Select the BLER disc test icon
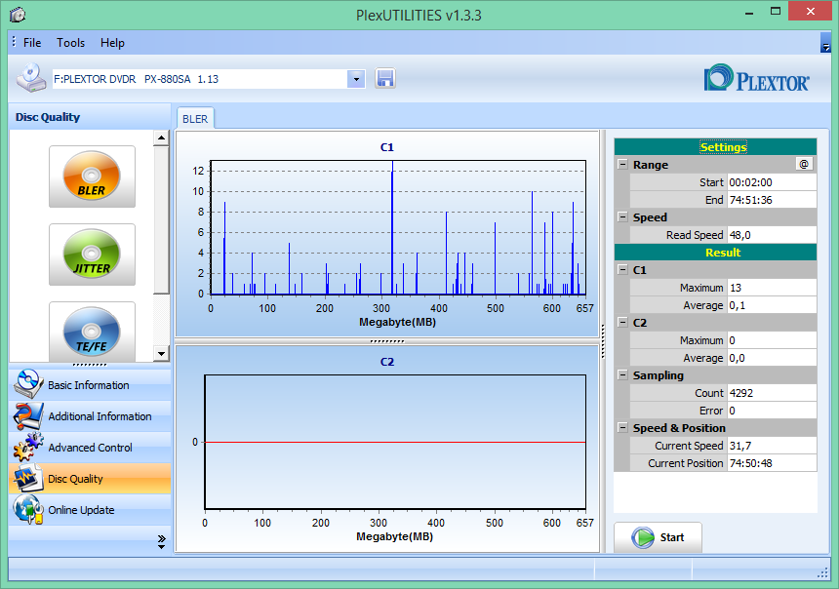The height and width of the screenshot is (589, 839). pos(92,176)
